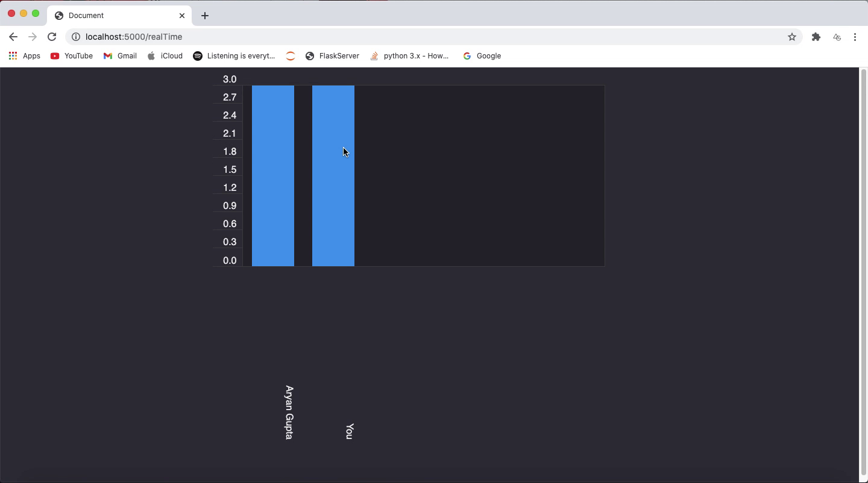Open the Chrome three-dot menu
This screenshot has height=483, width=868.
(855, 37)
